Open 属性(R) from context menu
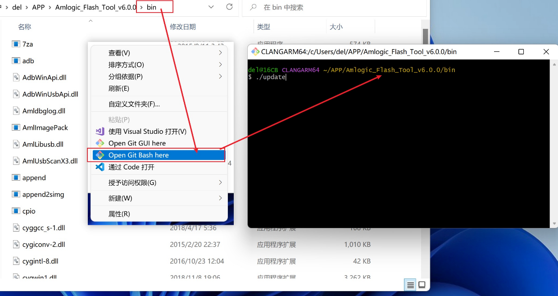Screen dimensions: 558x296 tap(159, 214)
